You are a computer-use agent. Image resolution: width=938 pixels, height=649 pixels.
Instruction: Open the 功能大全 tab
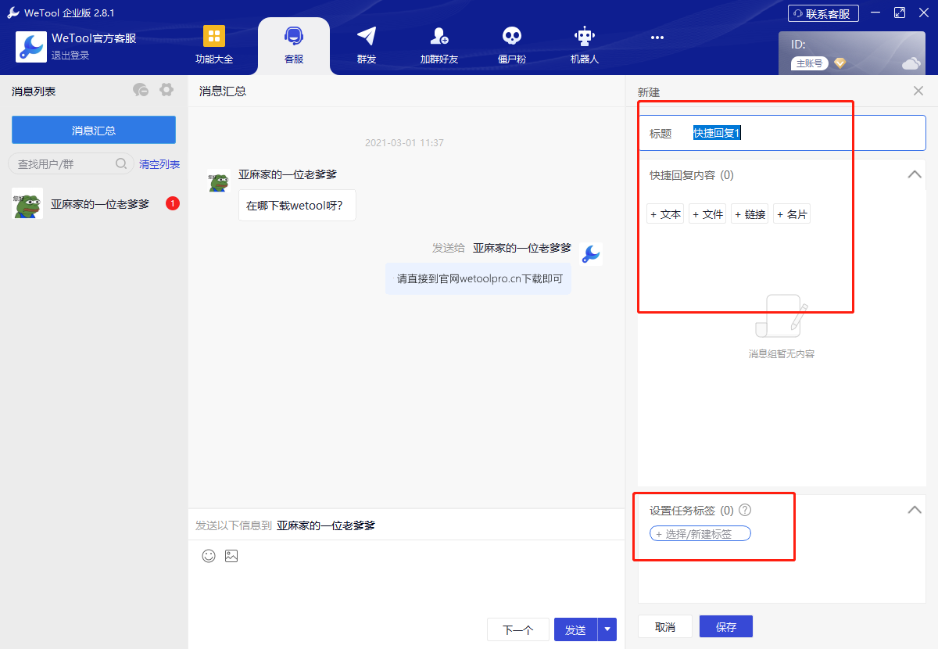(214, 45)
